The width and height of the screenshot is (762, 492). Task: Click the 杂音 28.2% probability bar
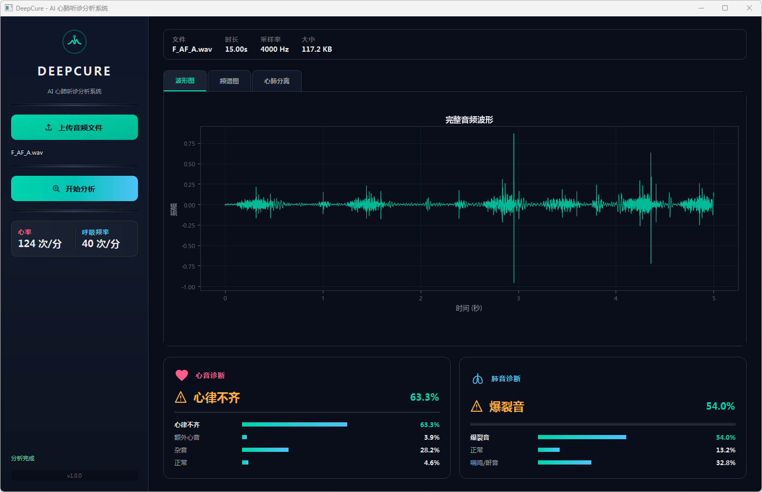[x=265, y=450]
